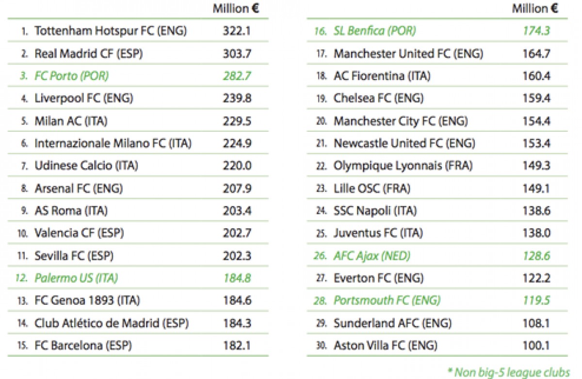The height and width of the screenshot is (379, 582).
Task: Click Aston Villa FC (ENG) at rank 30
Action: coord(385,346)
